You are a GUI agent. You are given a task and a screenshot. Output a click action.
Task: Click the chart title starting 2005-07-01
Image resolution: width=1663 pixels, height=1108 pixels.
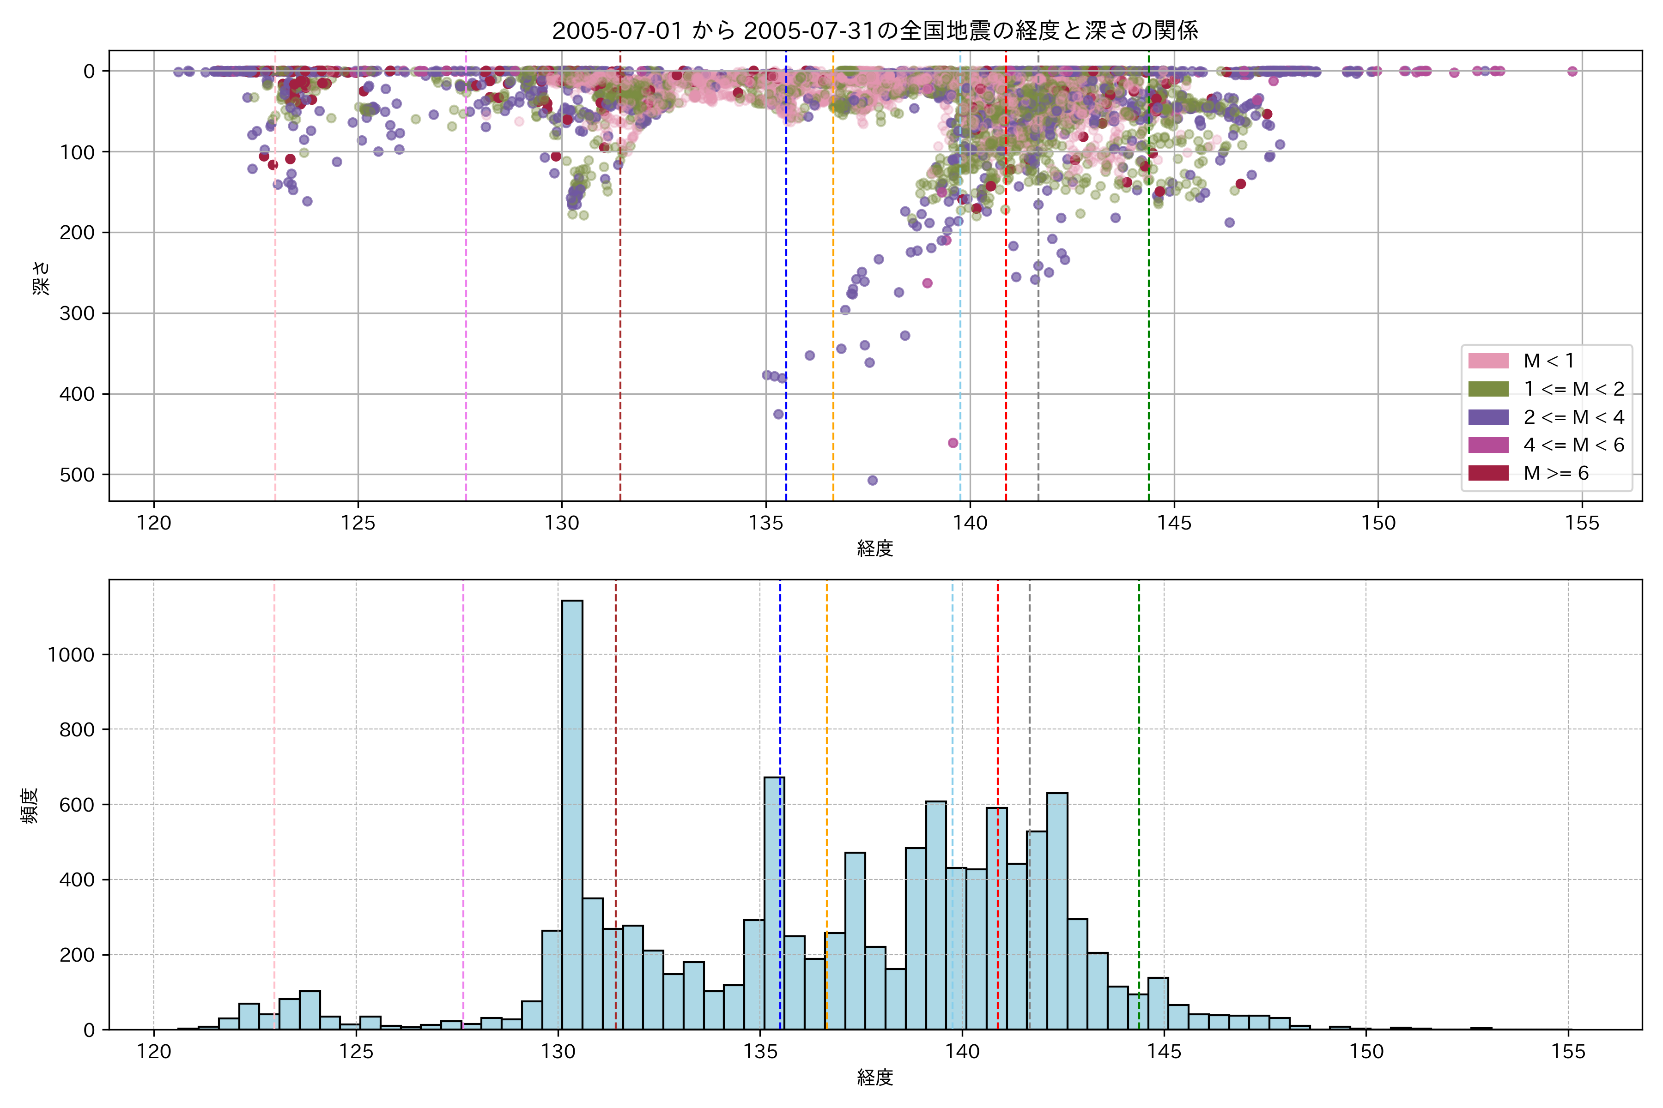point(874,30)
